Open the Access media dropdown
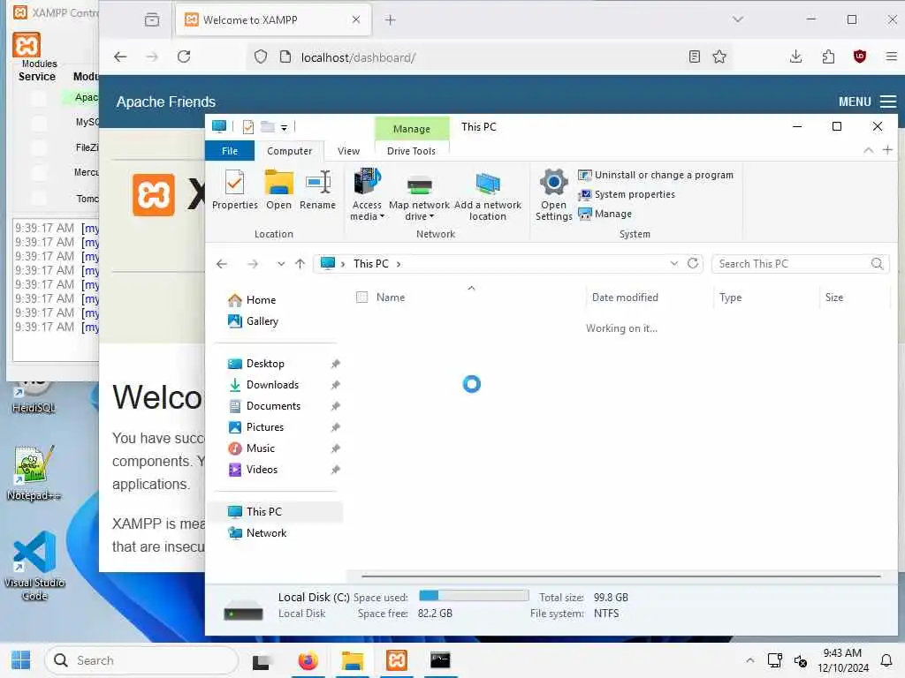Viewport: 905px width, 678px height. [367, 195]
